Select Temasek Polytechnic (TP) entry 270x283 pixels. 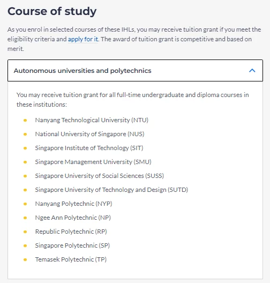click(x=71, y=259)
